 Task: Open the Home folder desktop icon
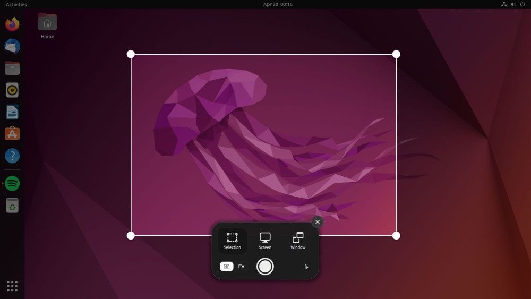47,26
